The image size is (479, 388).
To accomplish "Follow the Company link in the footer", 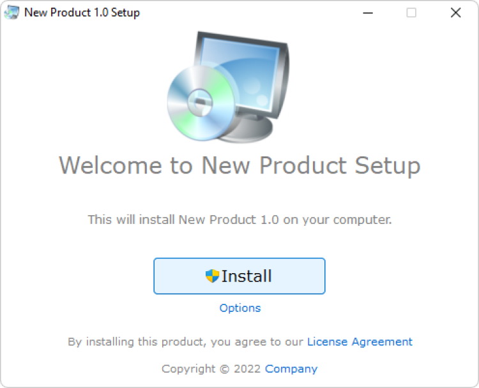I will [291, 368].
